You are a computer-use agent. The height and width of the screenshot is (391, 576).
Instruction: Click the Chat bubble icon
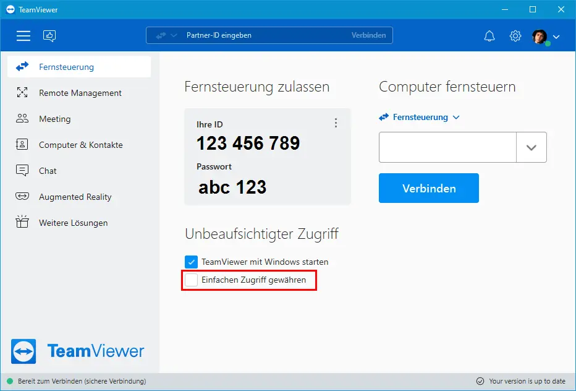tap(22, 170)
